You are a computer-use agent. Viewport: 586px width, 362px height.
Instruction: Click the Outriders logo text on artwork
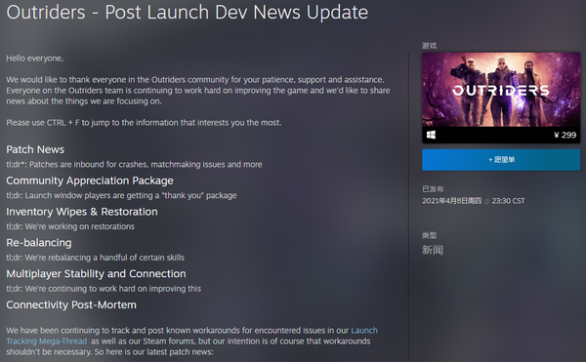pos(501,91)
